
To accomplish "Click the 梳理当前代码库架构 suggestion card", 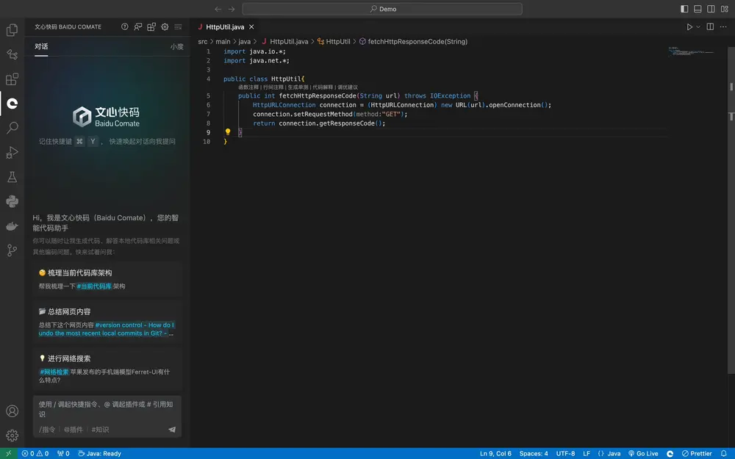I will pyautogui.click(x=107, y=279).
